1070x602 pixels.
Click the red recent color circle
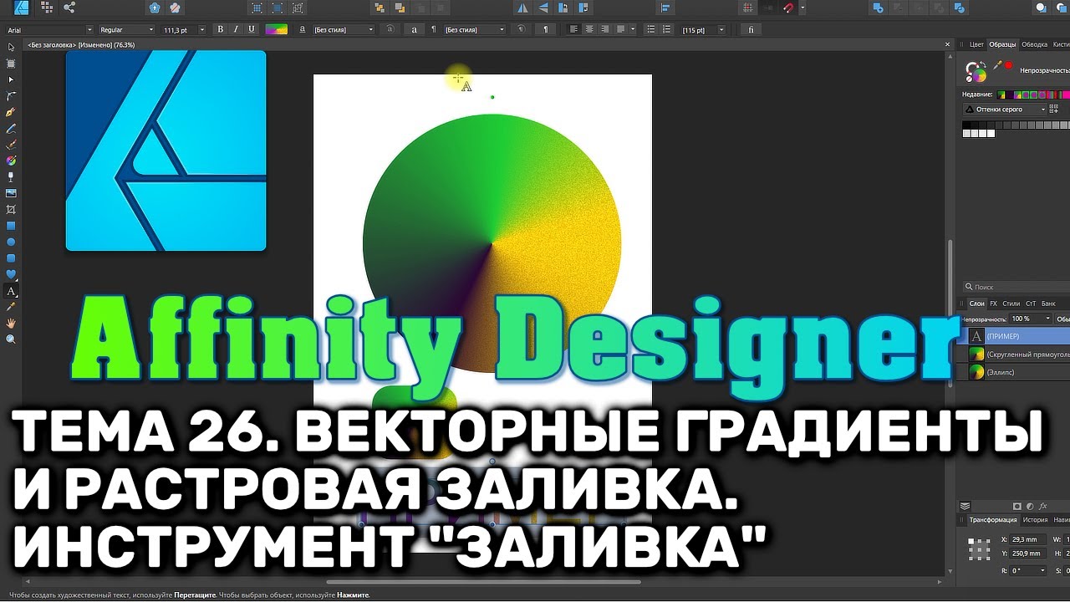[x=1009, y=64]
